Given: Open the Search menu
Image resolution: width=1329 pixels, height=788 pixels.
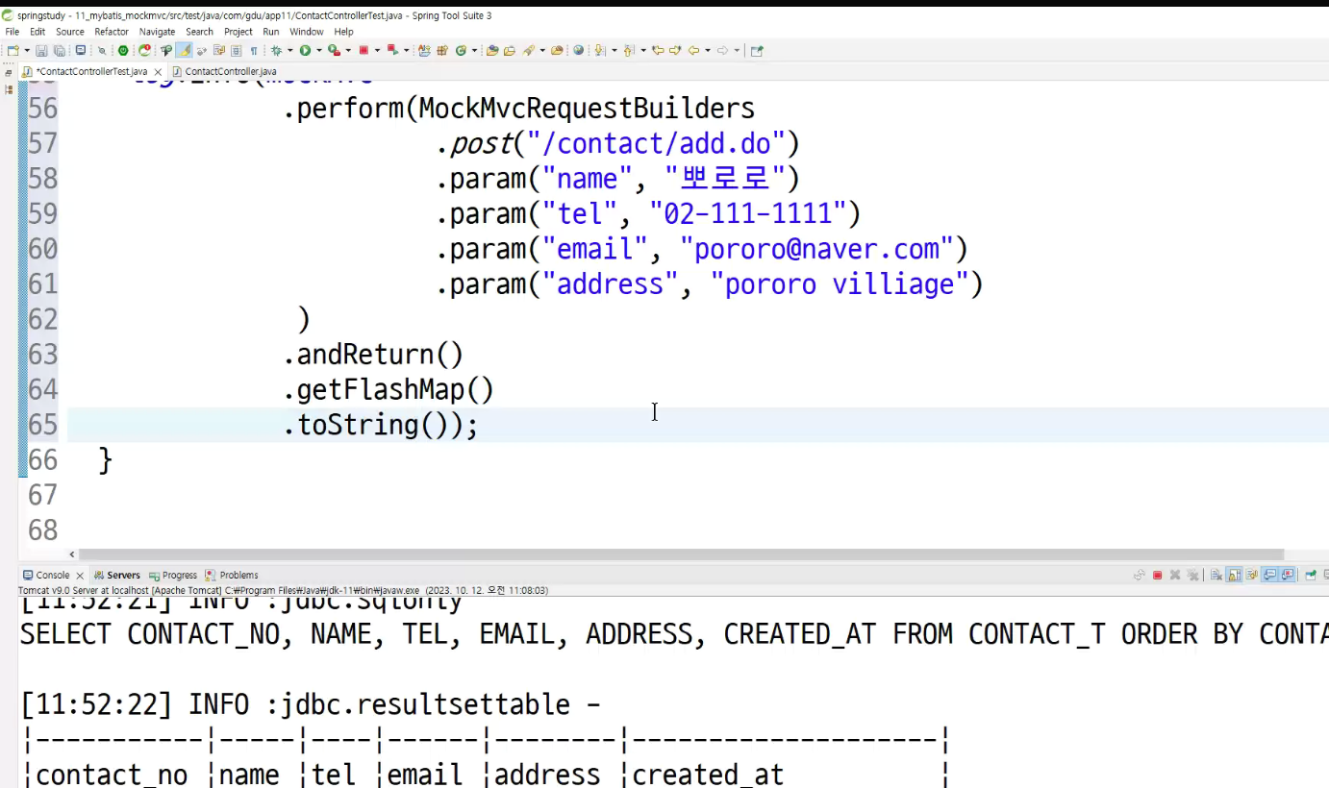Looking at the screenshot, I should (199, 32).
